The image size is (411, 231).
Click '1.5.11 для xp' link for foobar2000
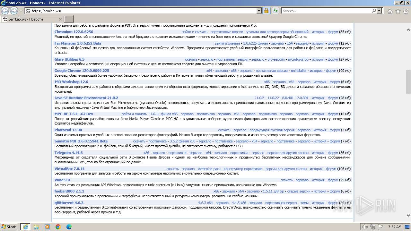273,191
